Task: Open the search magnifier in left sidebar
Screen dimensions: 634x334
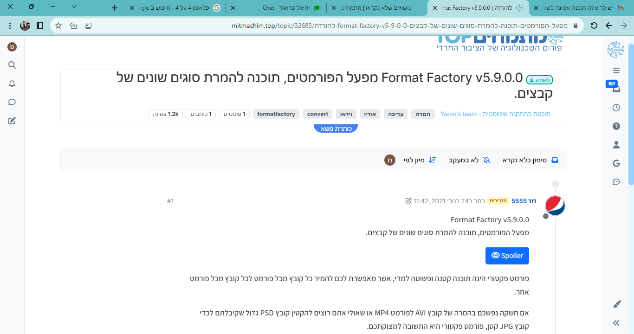Action: pos(13,65)
